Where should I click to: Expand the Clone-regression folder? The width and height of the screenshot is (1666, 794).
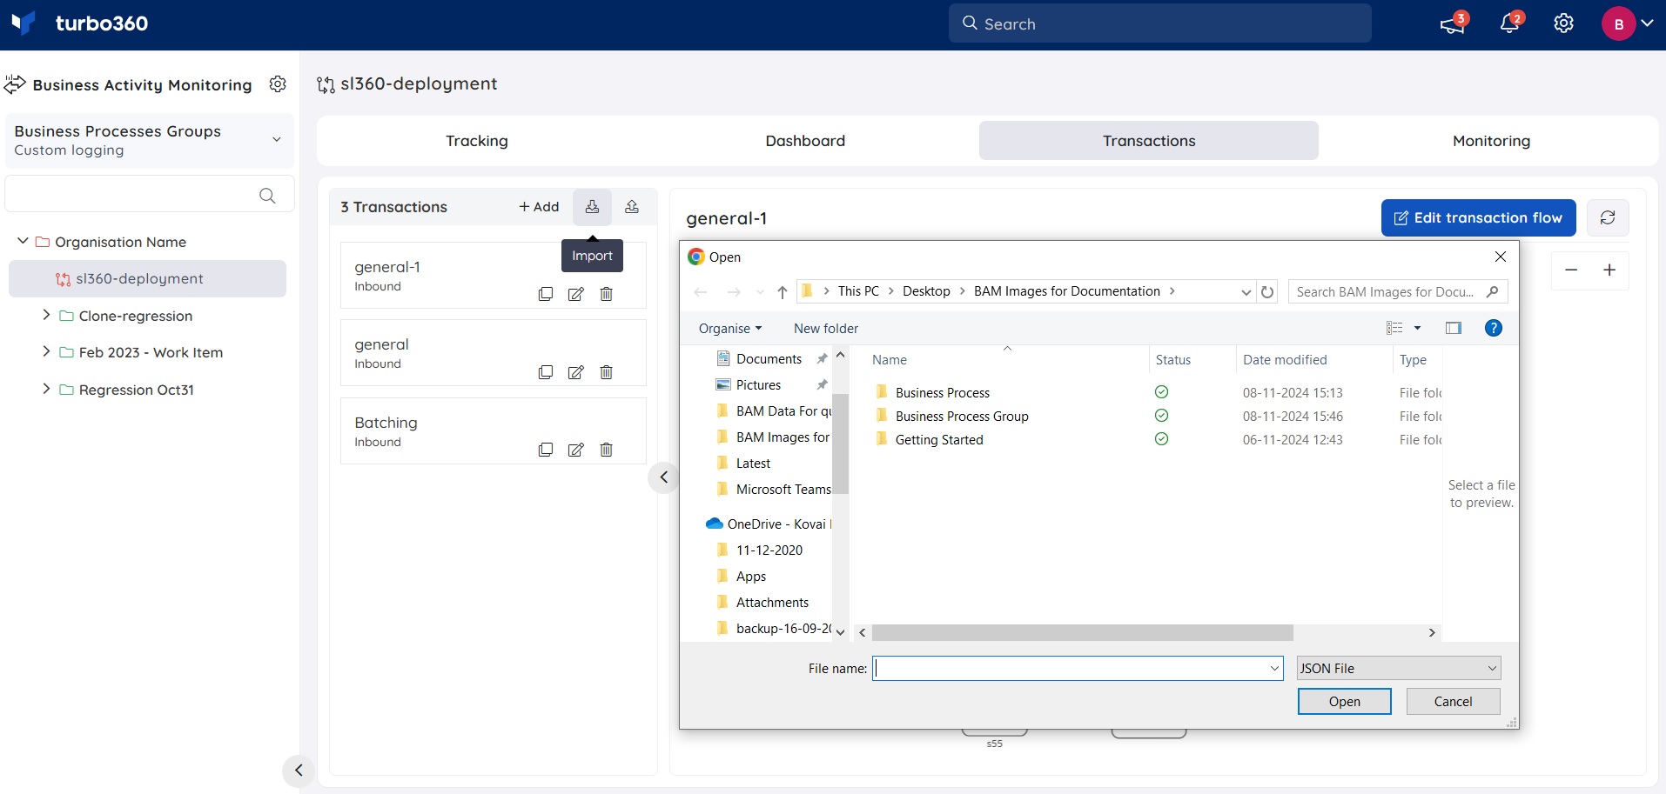click(46, 315)
